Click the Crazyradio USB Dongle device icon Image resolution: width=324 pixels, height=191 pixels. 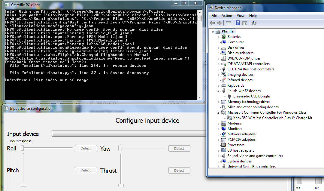tap(229, 96)
